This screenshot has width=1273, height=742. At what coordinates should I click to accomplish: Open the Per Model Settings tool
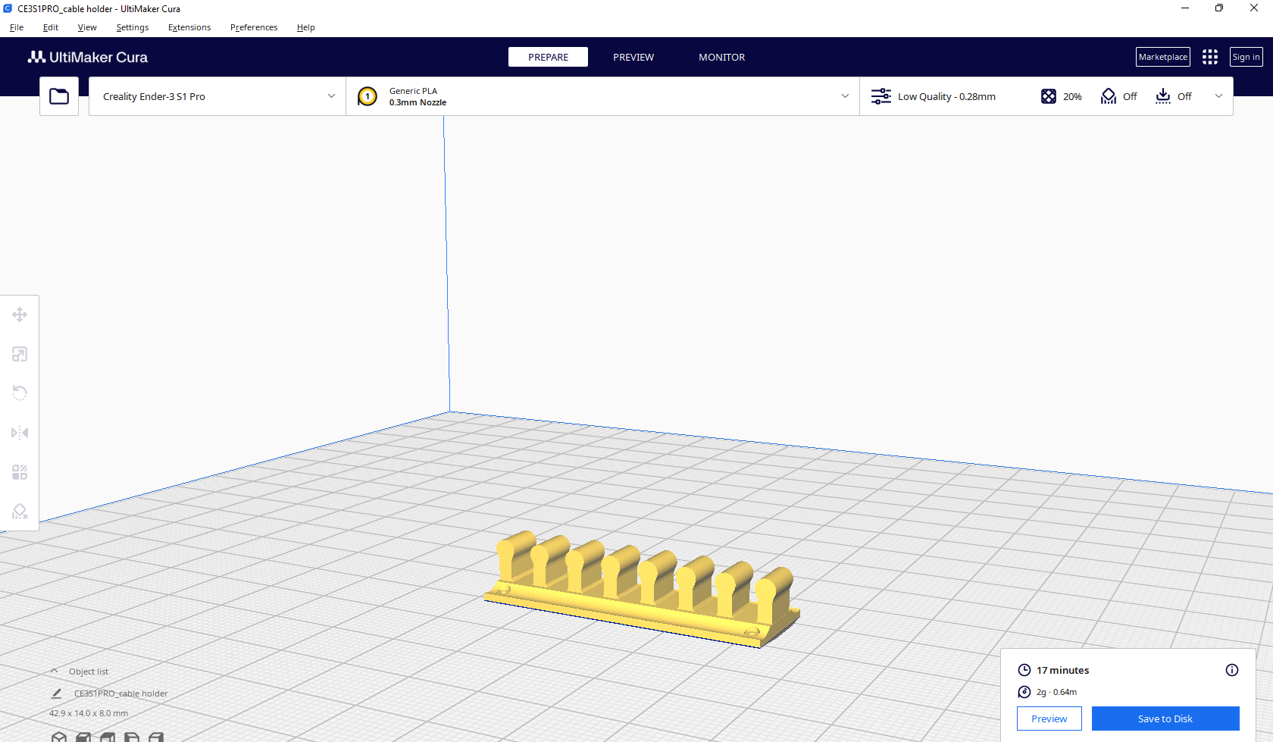click(x=20, y=472)
